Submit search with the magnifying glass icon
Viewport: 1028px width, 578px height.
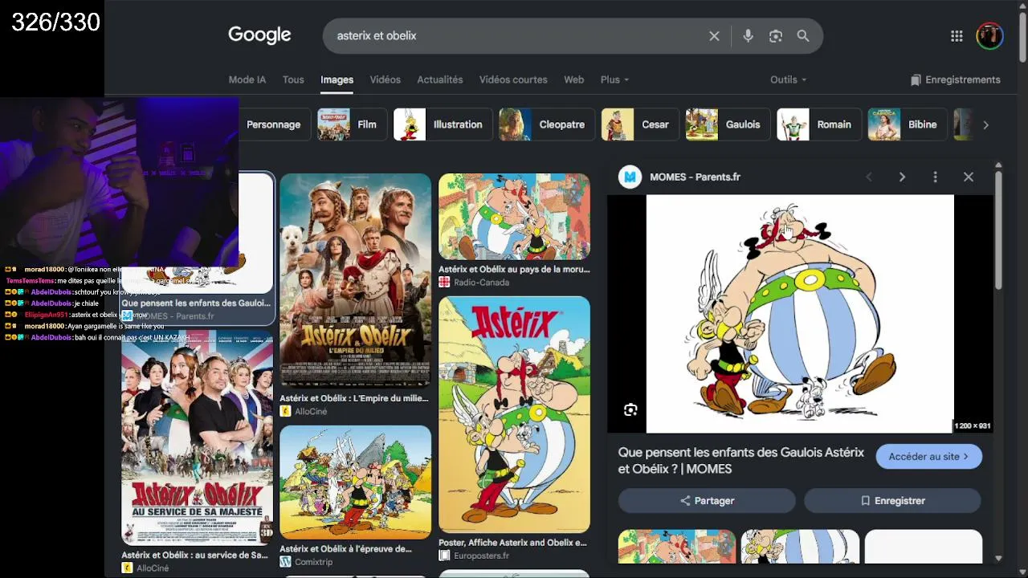tap(803, 36)
